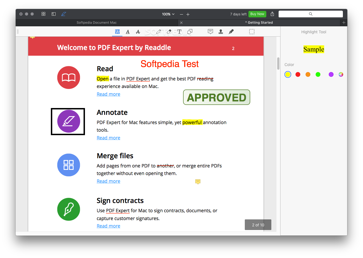Click the green Buy Now button
363x258 pixels.
click(257, 14)
